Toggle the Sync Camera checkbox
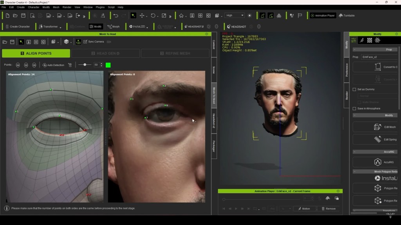The width and height of the screenshot is (401, 225). 85,41
